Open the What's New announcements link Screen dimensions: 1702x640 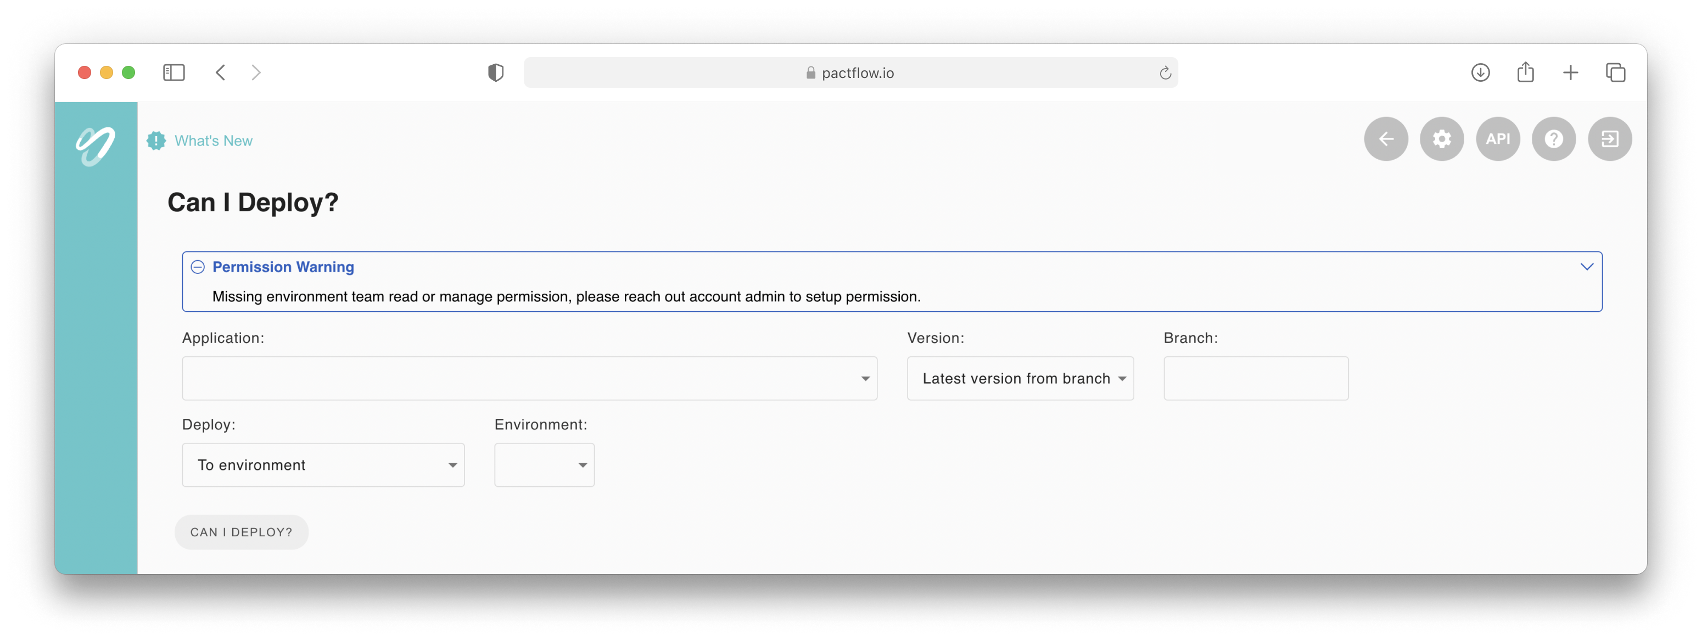tap(213, 141)
